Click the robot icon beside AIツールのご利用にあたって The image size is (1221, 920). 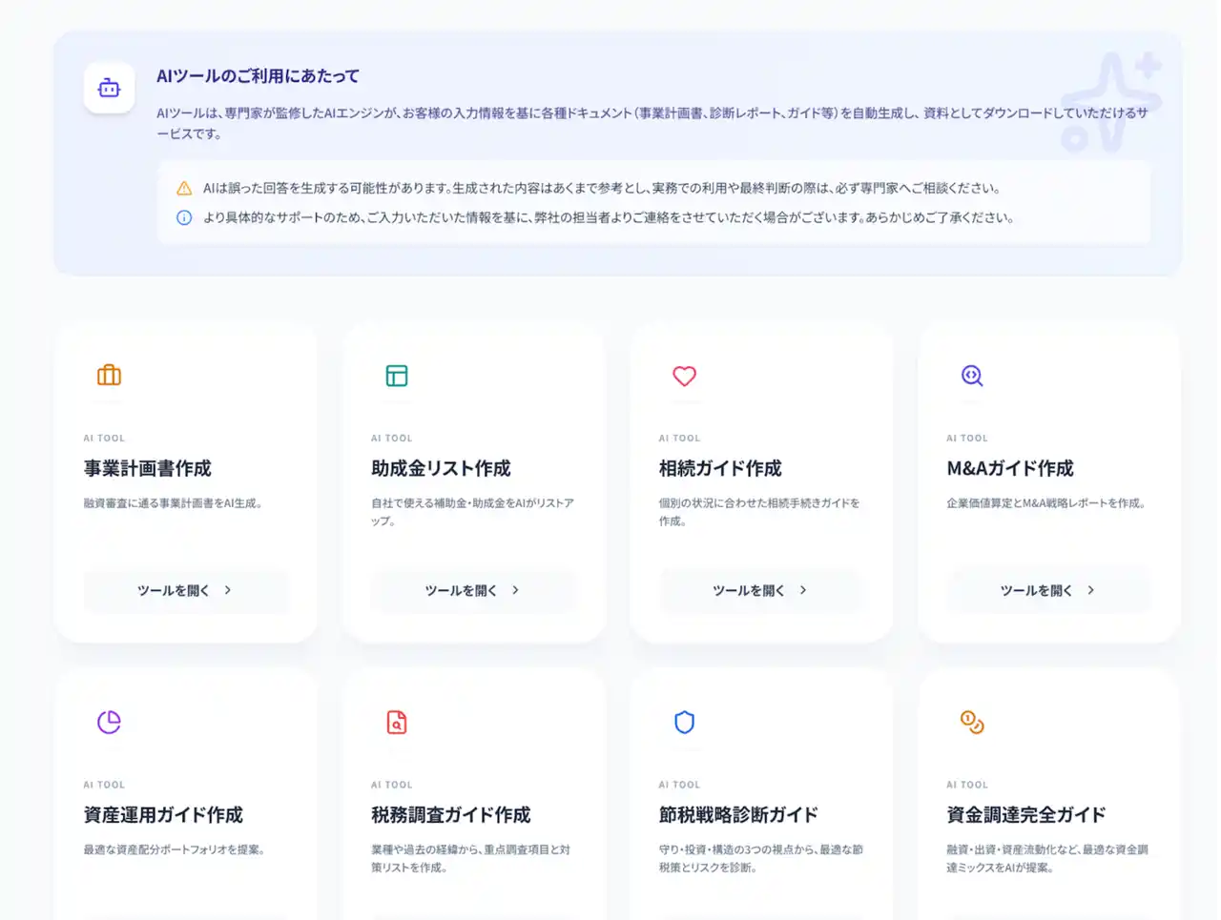[109, 89]
